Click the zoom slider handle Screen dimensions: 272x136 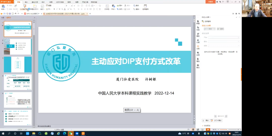click(228, 130)
